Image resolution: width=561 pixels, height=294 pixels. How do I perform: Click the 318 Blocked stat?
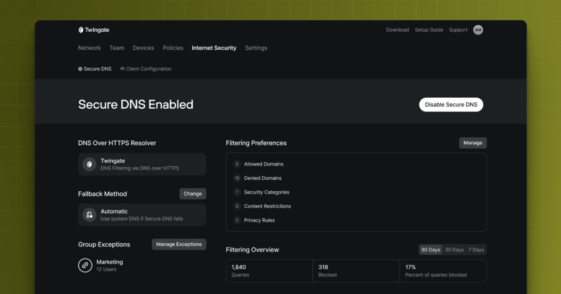tap(356, 271)
